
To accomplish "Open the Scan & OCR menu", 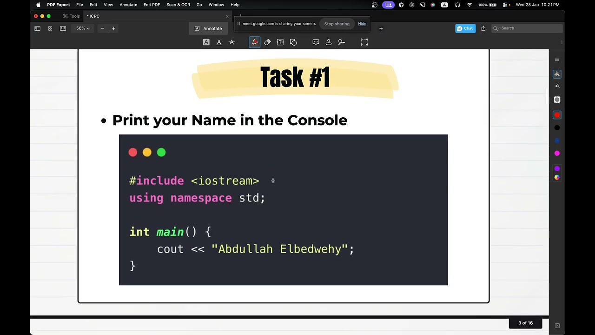I will click(178, 5).
